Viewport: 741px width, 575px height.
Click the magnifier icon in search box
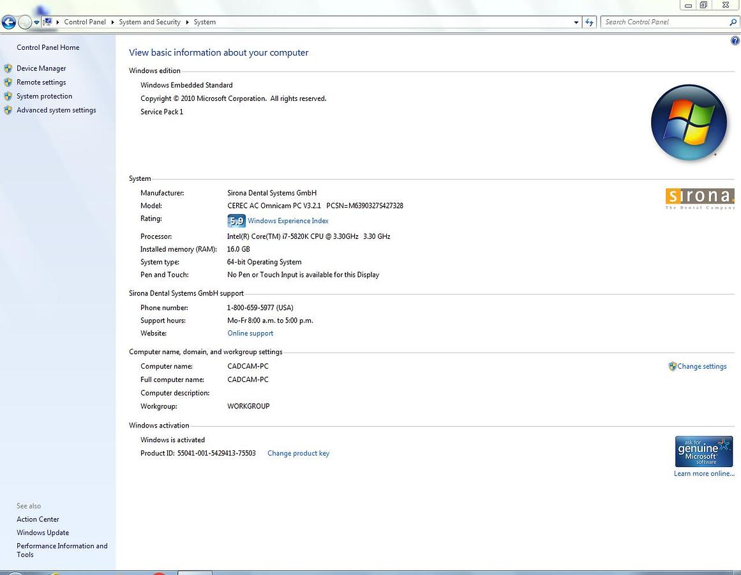pos(733,22)
